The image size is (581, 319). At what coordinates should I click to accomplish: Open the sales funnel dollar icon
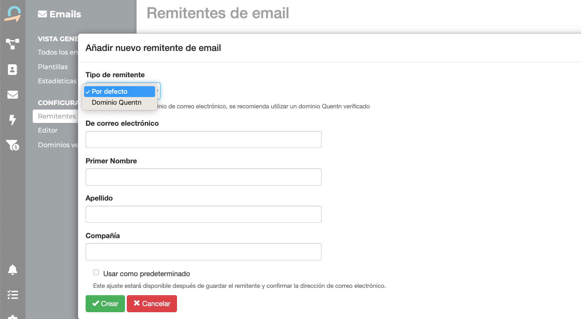tap(13, 145)
